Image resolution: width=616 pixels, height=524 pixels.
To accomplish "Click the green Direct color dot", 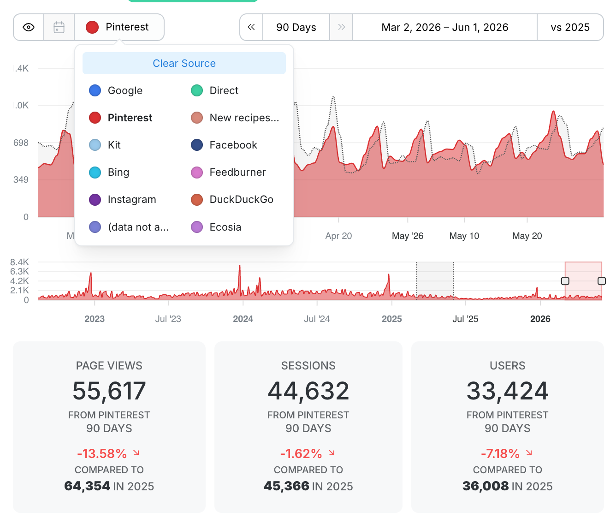I will (197, 90).
